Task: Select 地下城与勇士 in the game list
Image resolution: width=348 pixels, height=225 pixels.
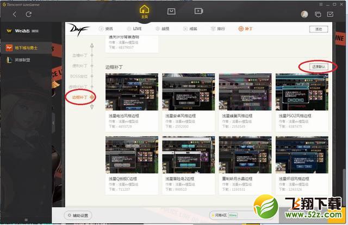Action: [26, 48]
